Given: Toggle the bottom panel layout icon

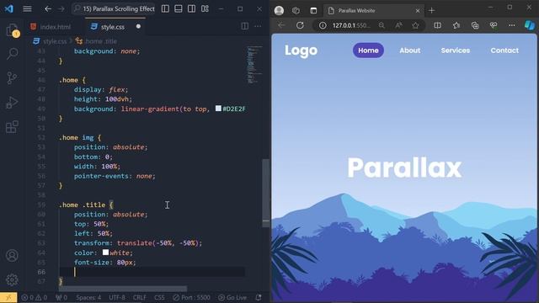Looking at the screenshot, I should [x=179, y=9].
